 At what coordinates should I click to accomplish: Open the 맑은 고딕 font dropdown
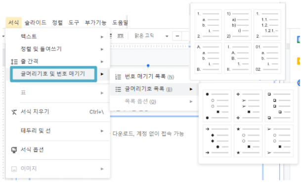[x=151, y=36]
